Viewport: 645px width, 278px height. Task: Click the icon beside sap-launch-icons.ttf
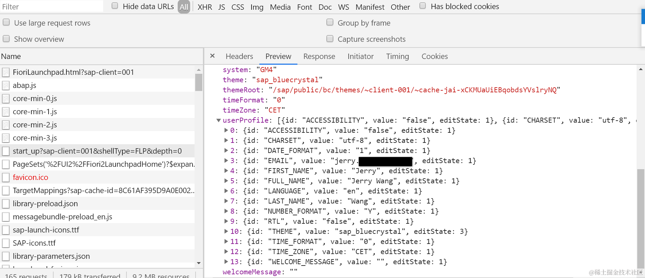tap(6, 230)
